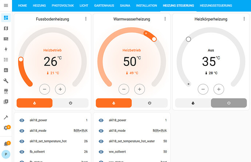
Task: Switch to the INSTALLATION tab
Action: click(x=147, y=5)
